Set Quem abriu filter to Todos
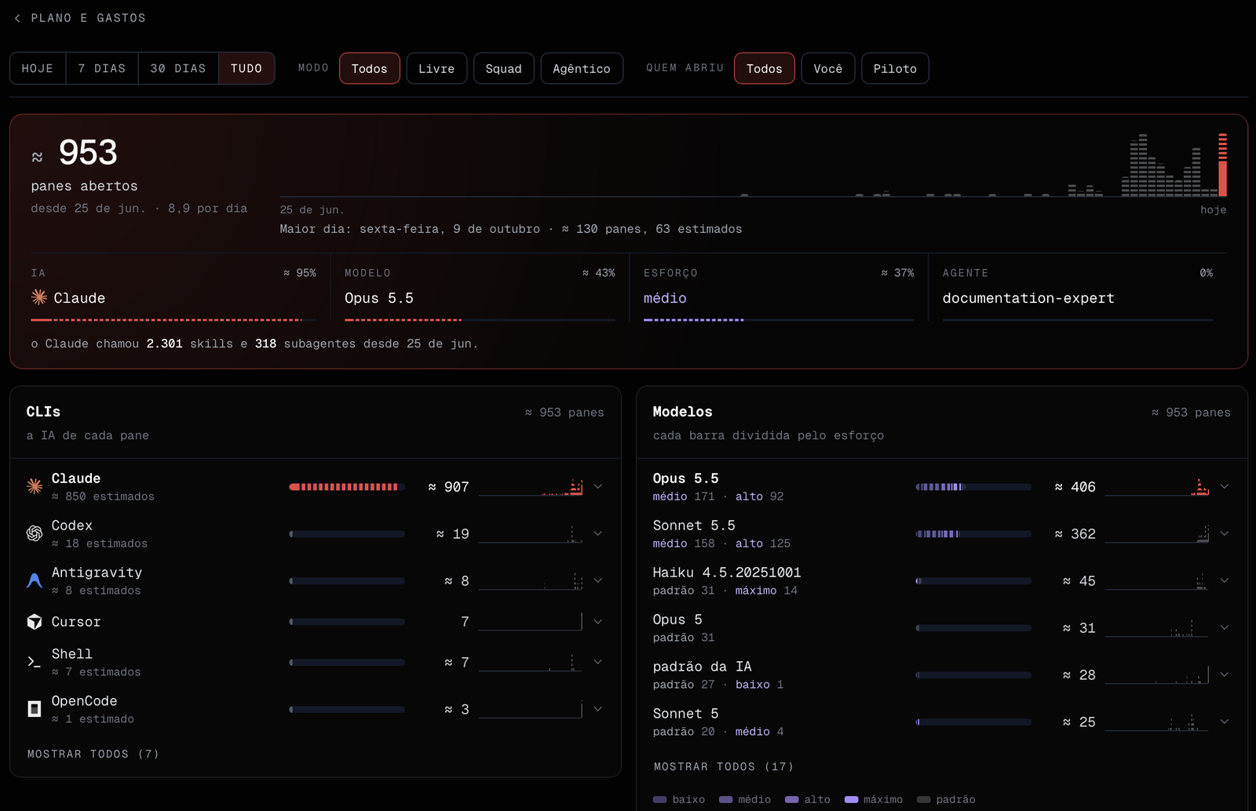 pyautogui.click(x=765, y=68)
